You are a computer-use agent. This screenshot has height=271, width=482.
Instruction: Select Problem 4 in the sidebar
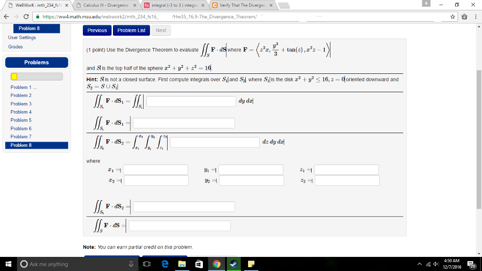click(x=21, y=112)
